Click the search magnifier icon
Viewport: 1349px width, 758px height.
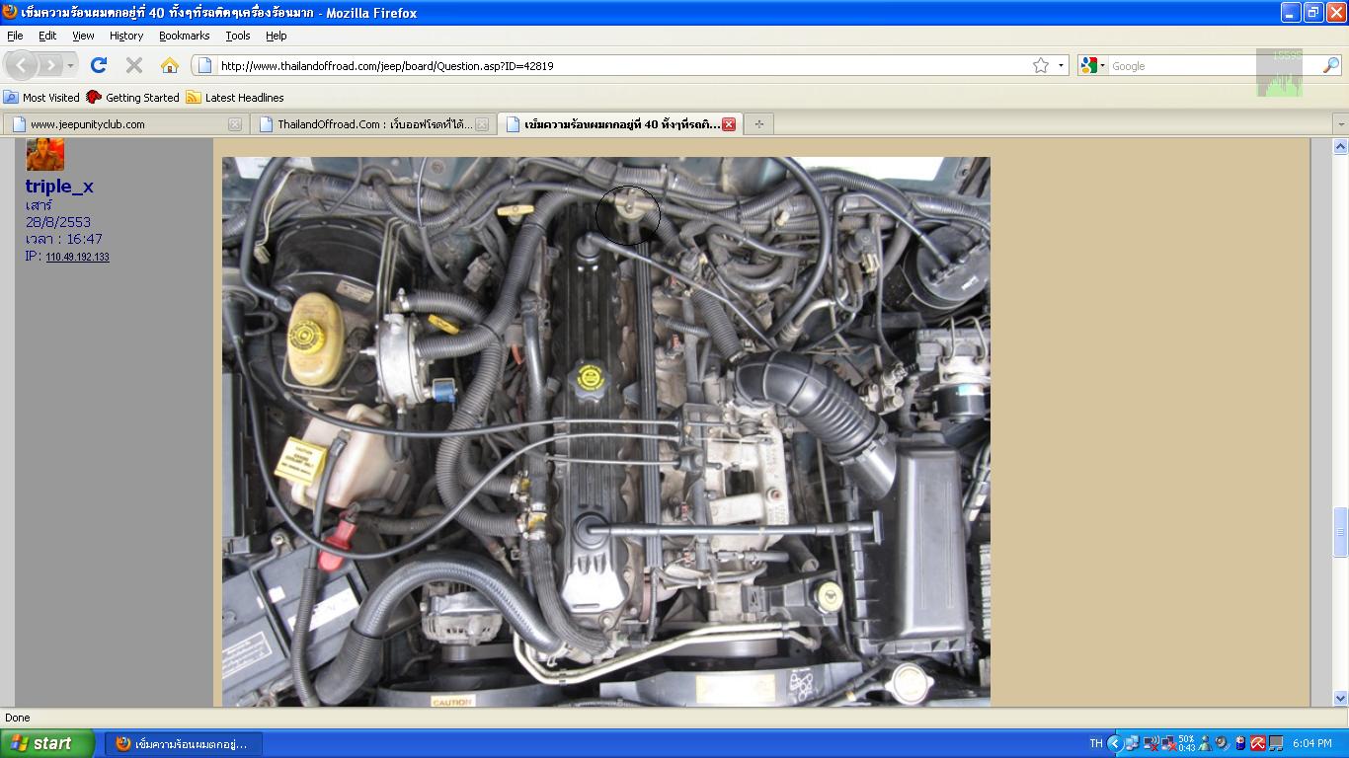pyautogui.click(x=1330, y=66)
